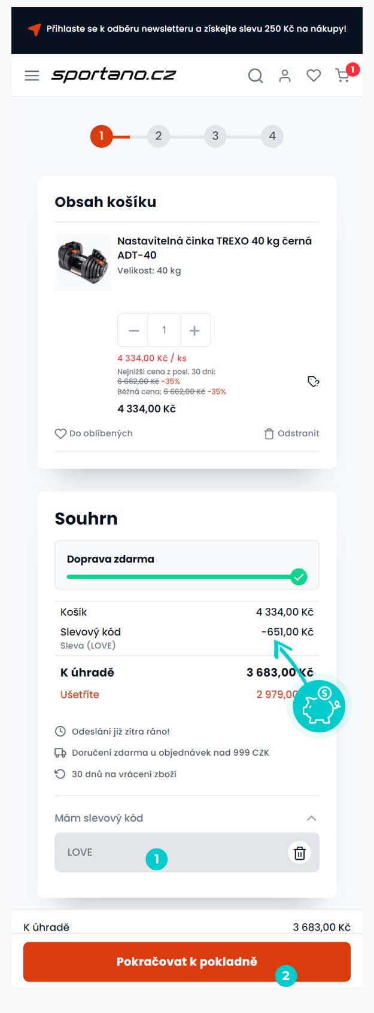
Task: Open the TREXO dumbbell product thumbnail
Action: click(x=83, y=262)
